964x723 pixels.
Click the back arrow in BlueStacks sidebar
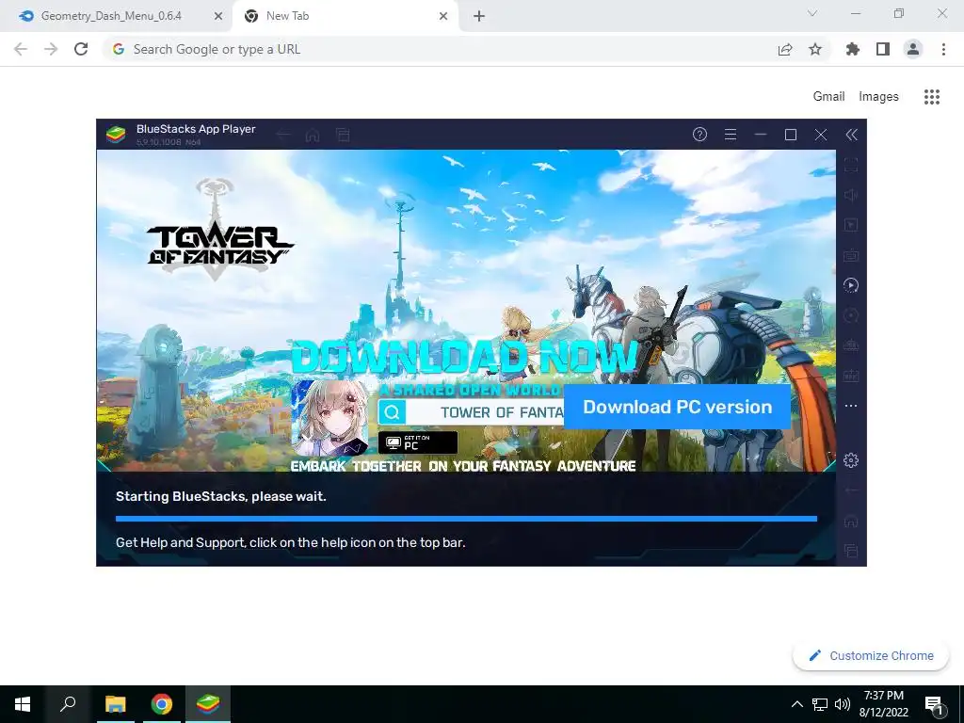(x=851, y=490)
